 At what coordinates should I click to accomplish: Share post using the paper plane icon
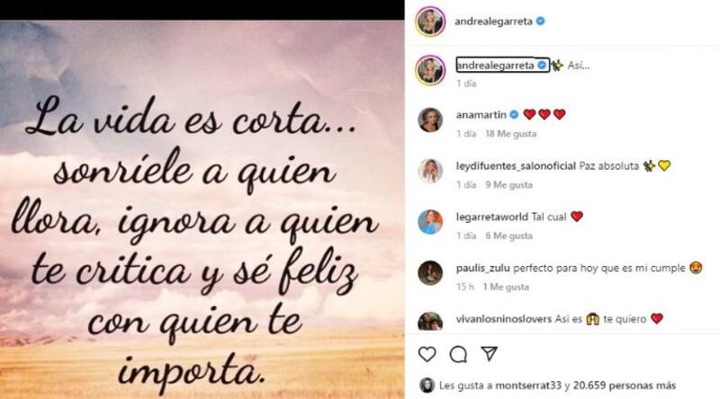tap(490, 353)
